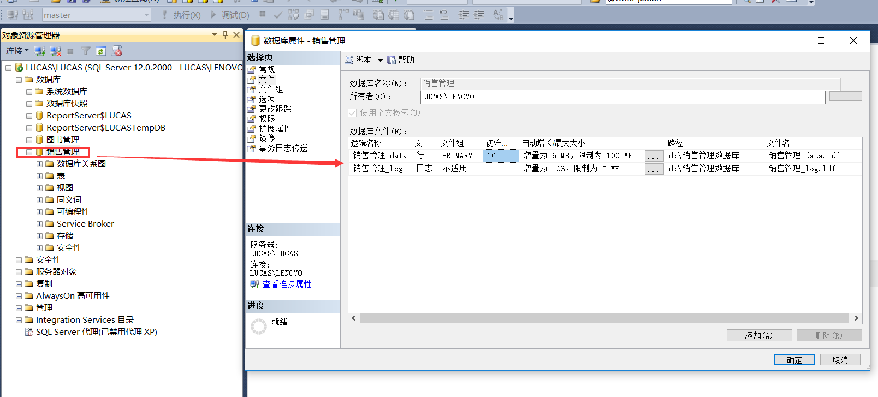The image size is (878, 397).
Task: Click the 销售管理_log logical name cell
Action: [380, 169]
